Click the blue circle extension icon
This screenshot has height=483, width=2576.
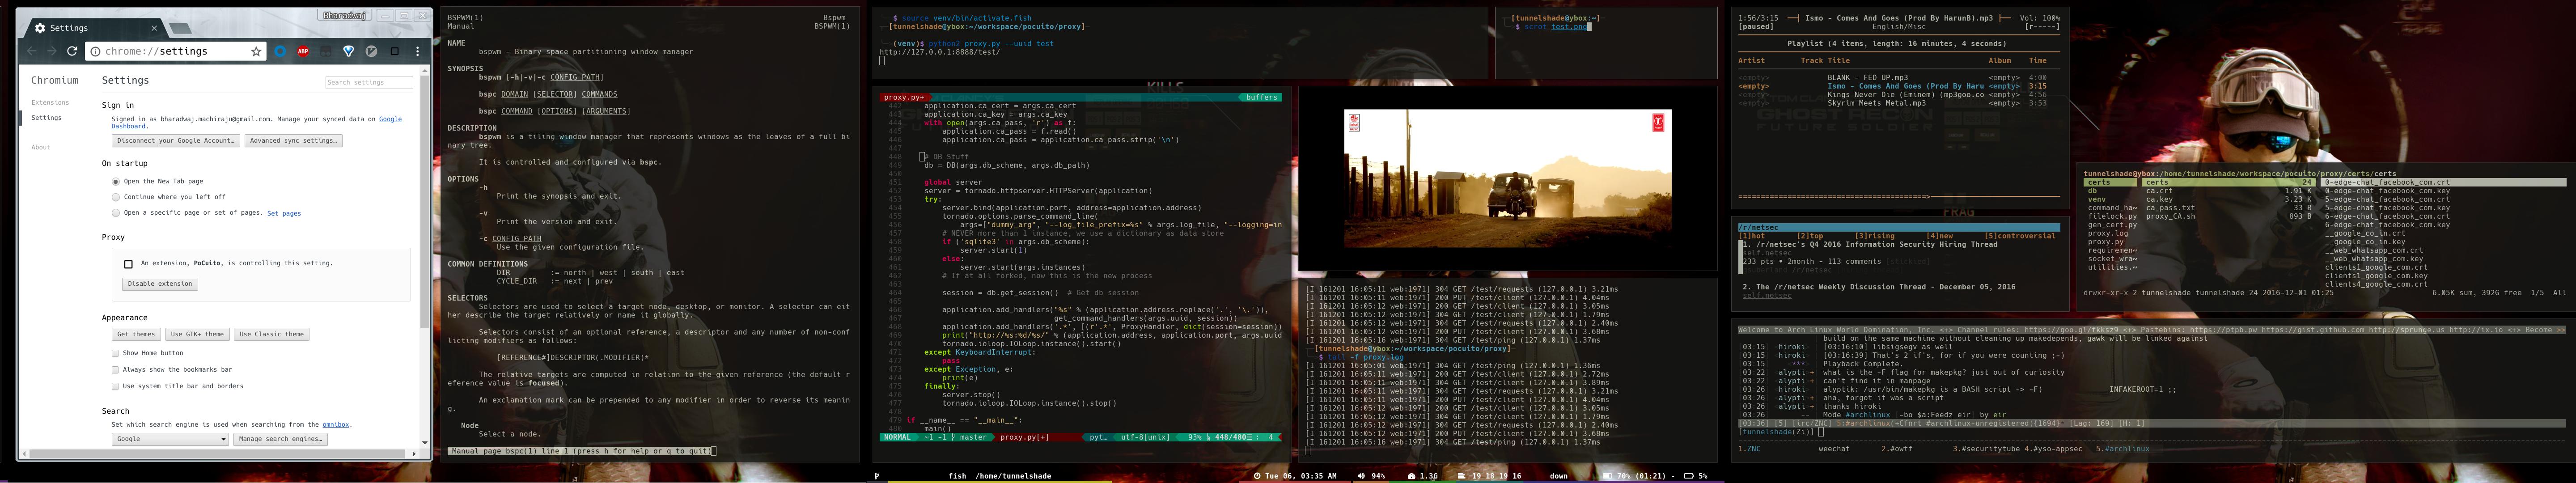pyautogui.click(x=280, y=51)
